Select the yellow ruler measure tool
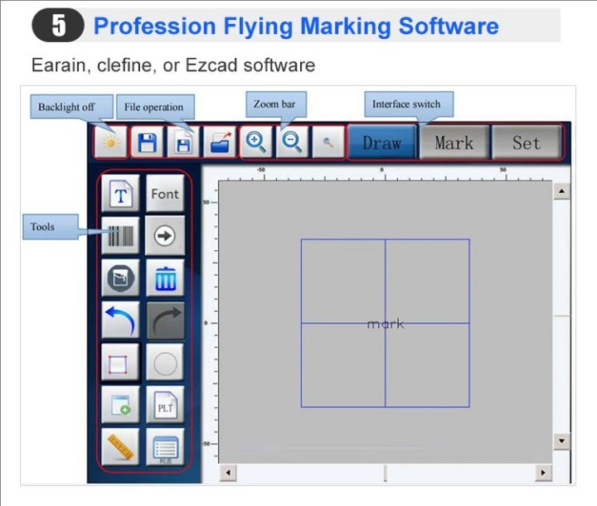597x506 pixels. 121,446
